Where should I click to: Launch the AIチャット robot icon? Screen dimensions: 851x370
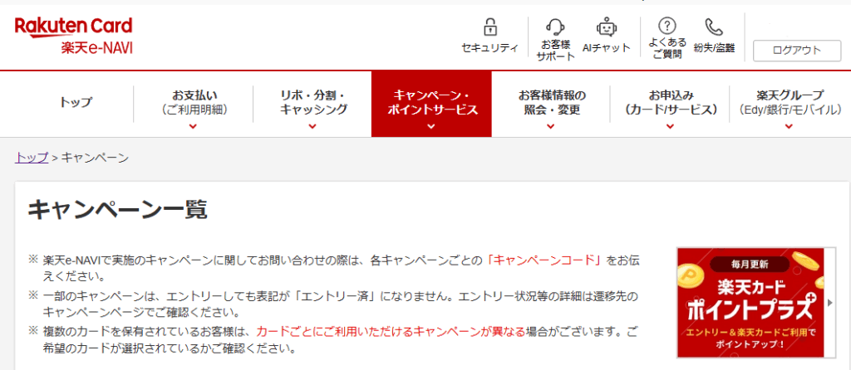pyautogui.click(x=606, y=27)
